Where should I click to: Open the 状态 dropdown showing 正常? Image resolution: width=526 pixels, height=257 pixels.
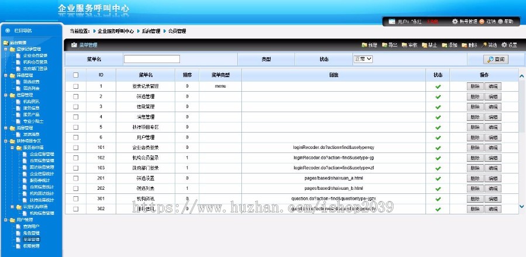364,59
